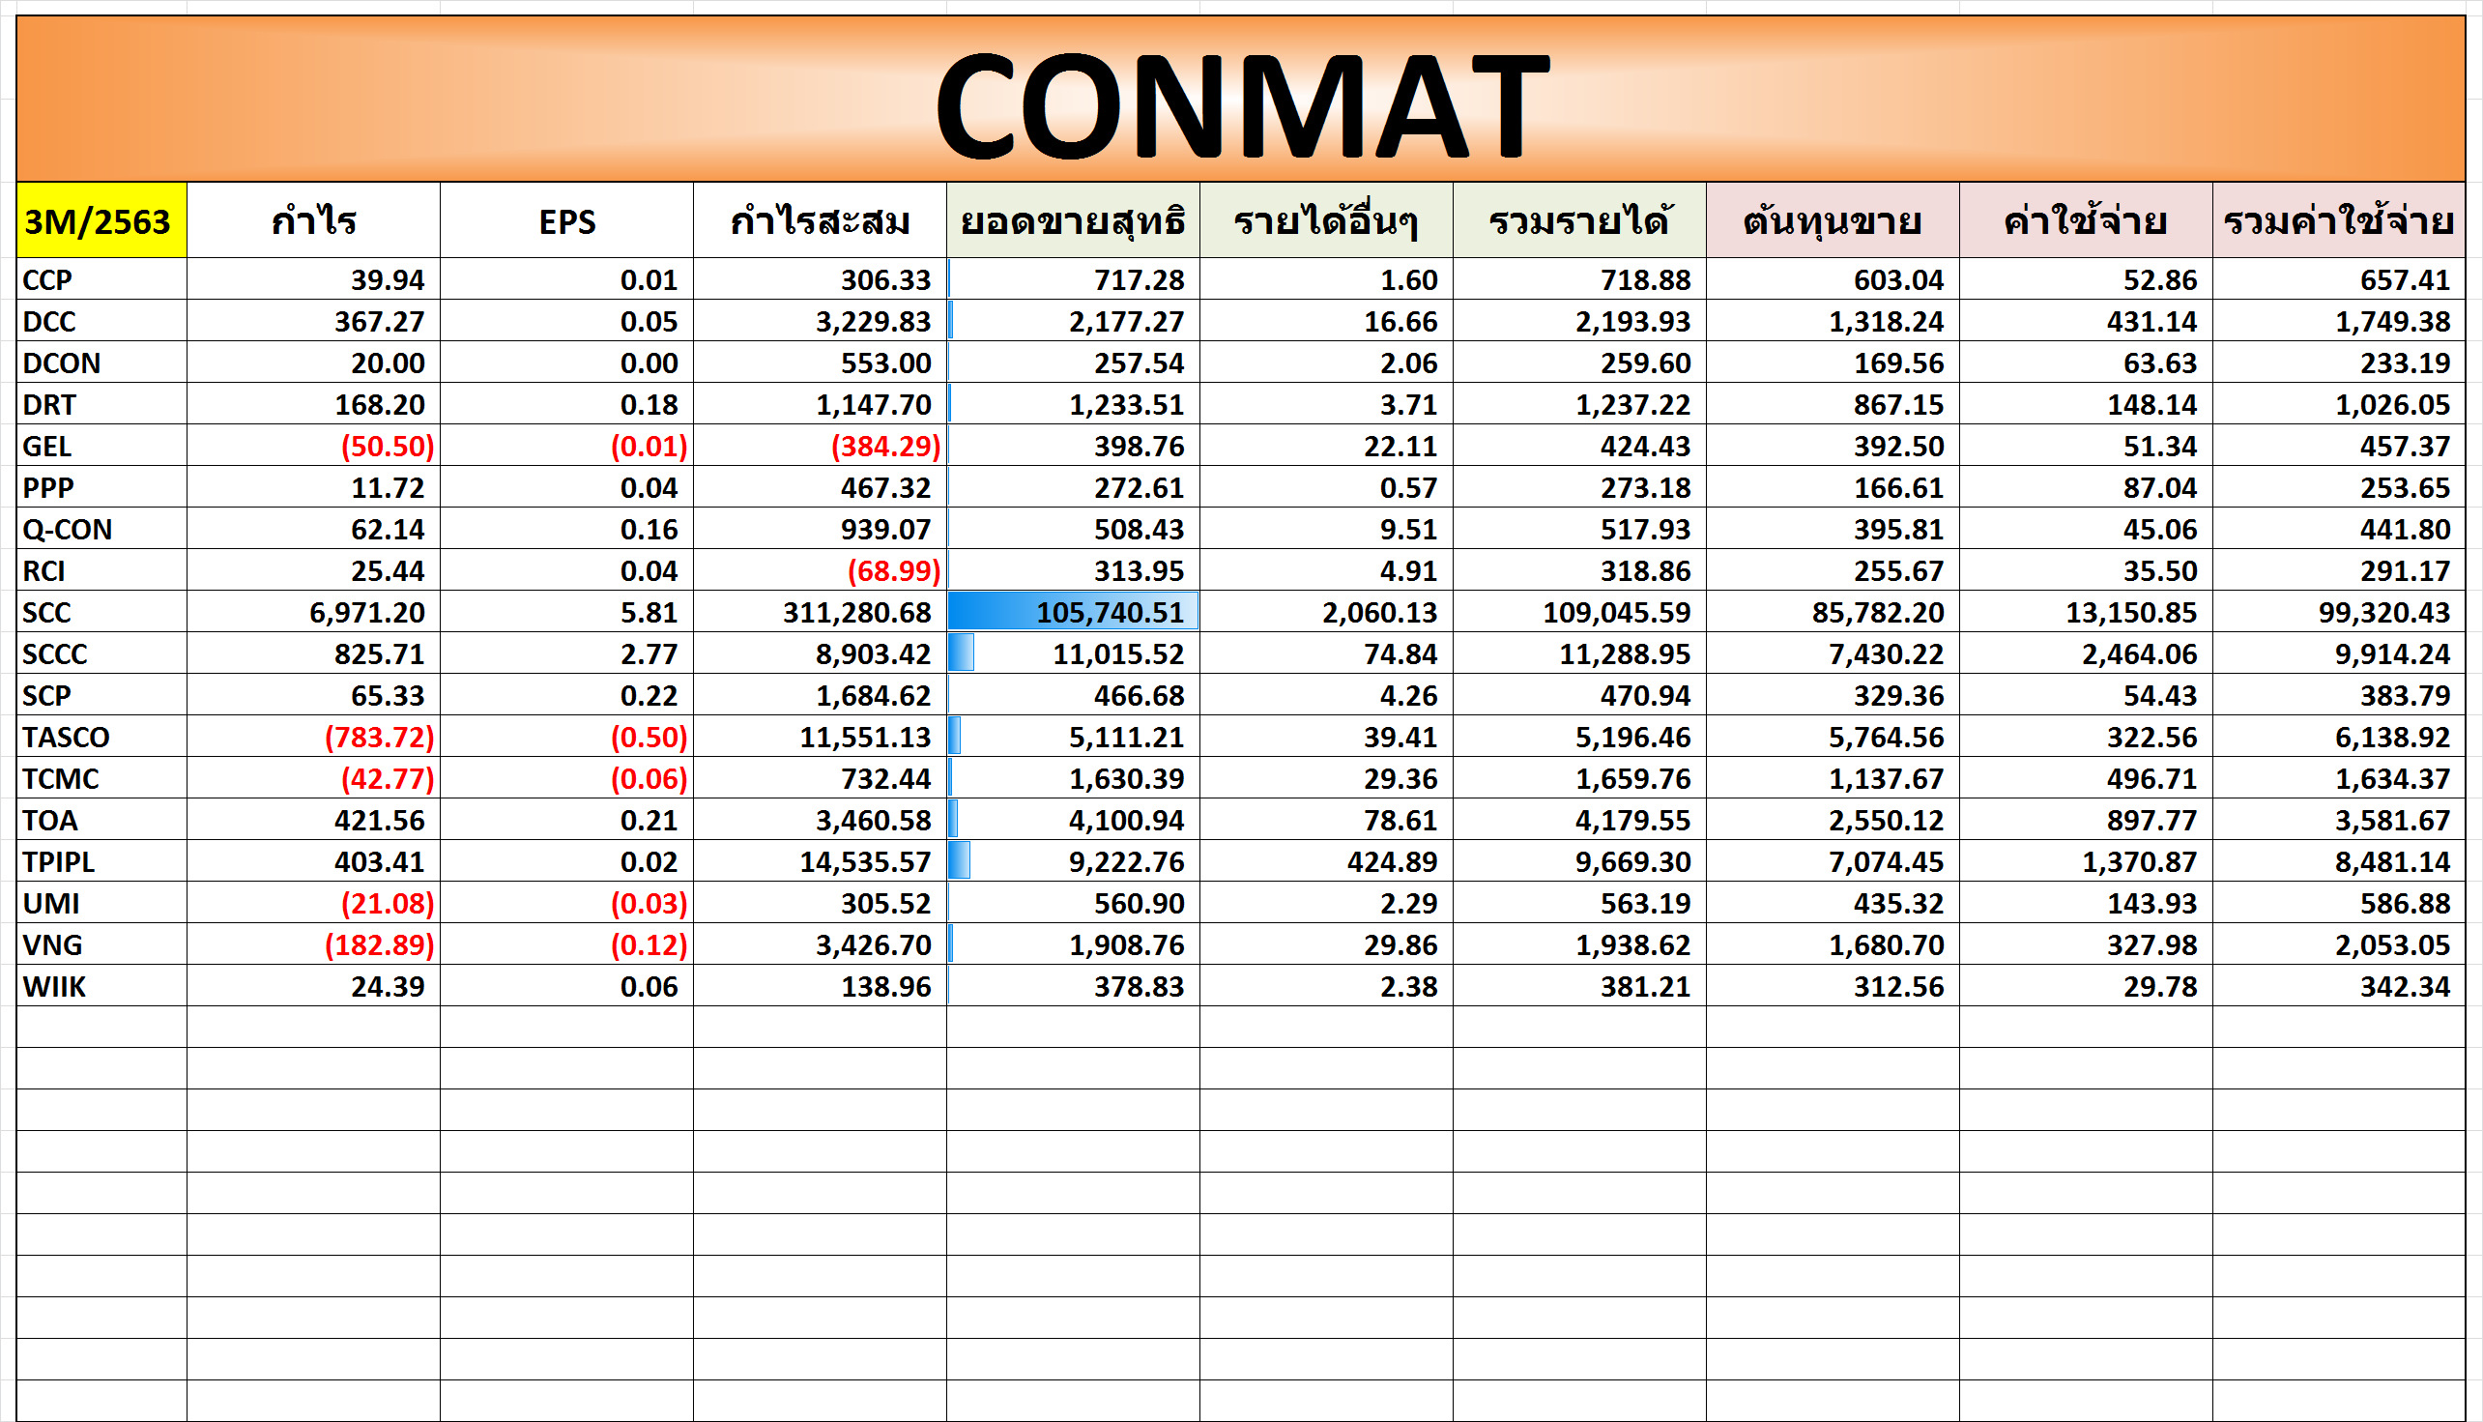The height and width of the screenshot is (1422, 2483).
Task: Select the Q-CON row label
Action: (x=68, y=530)
